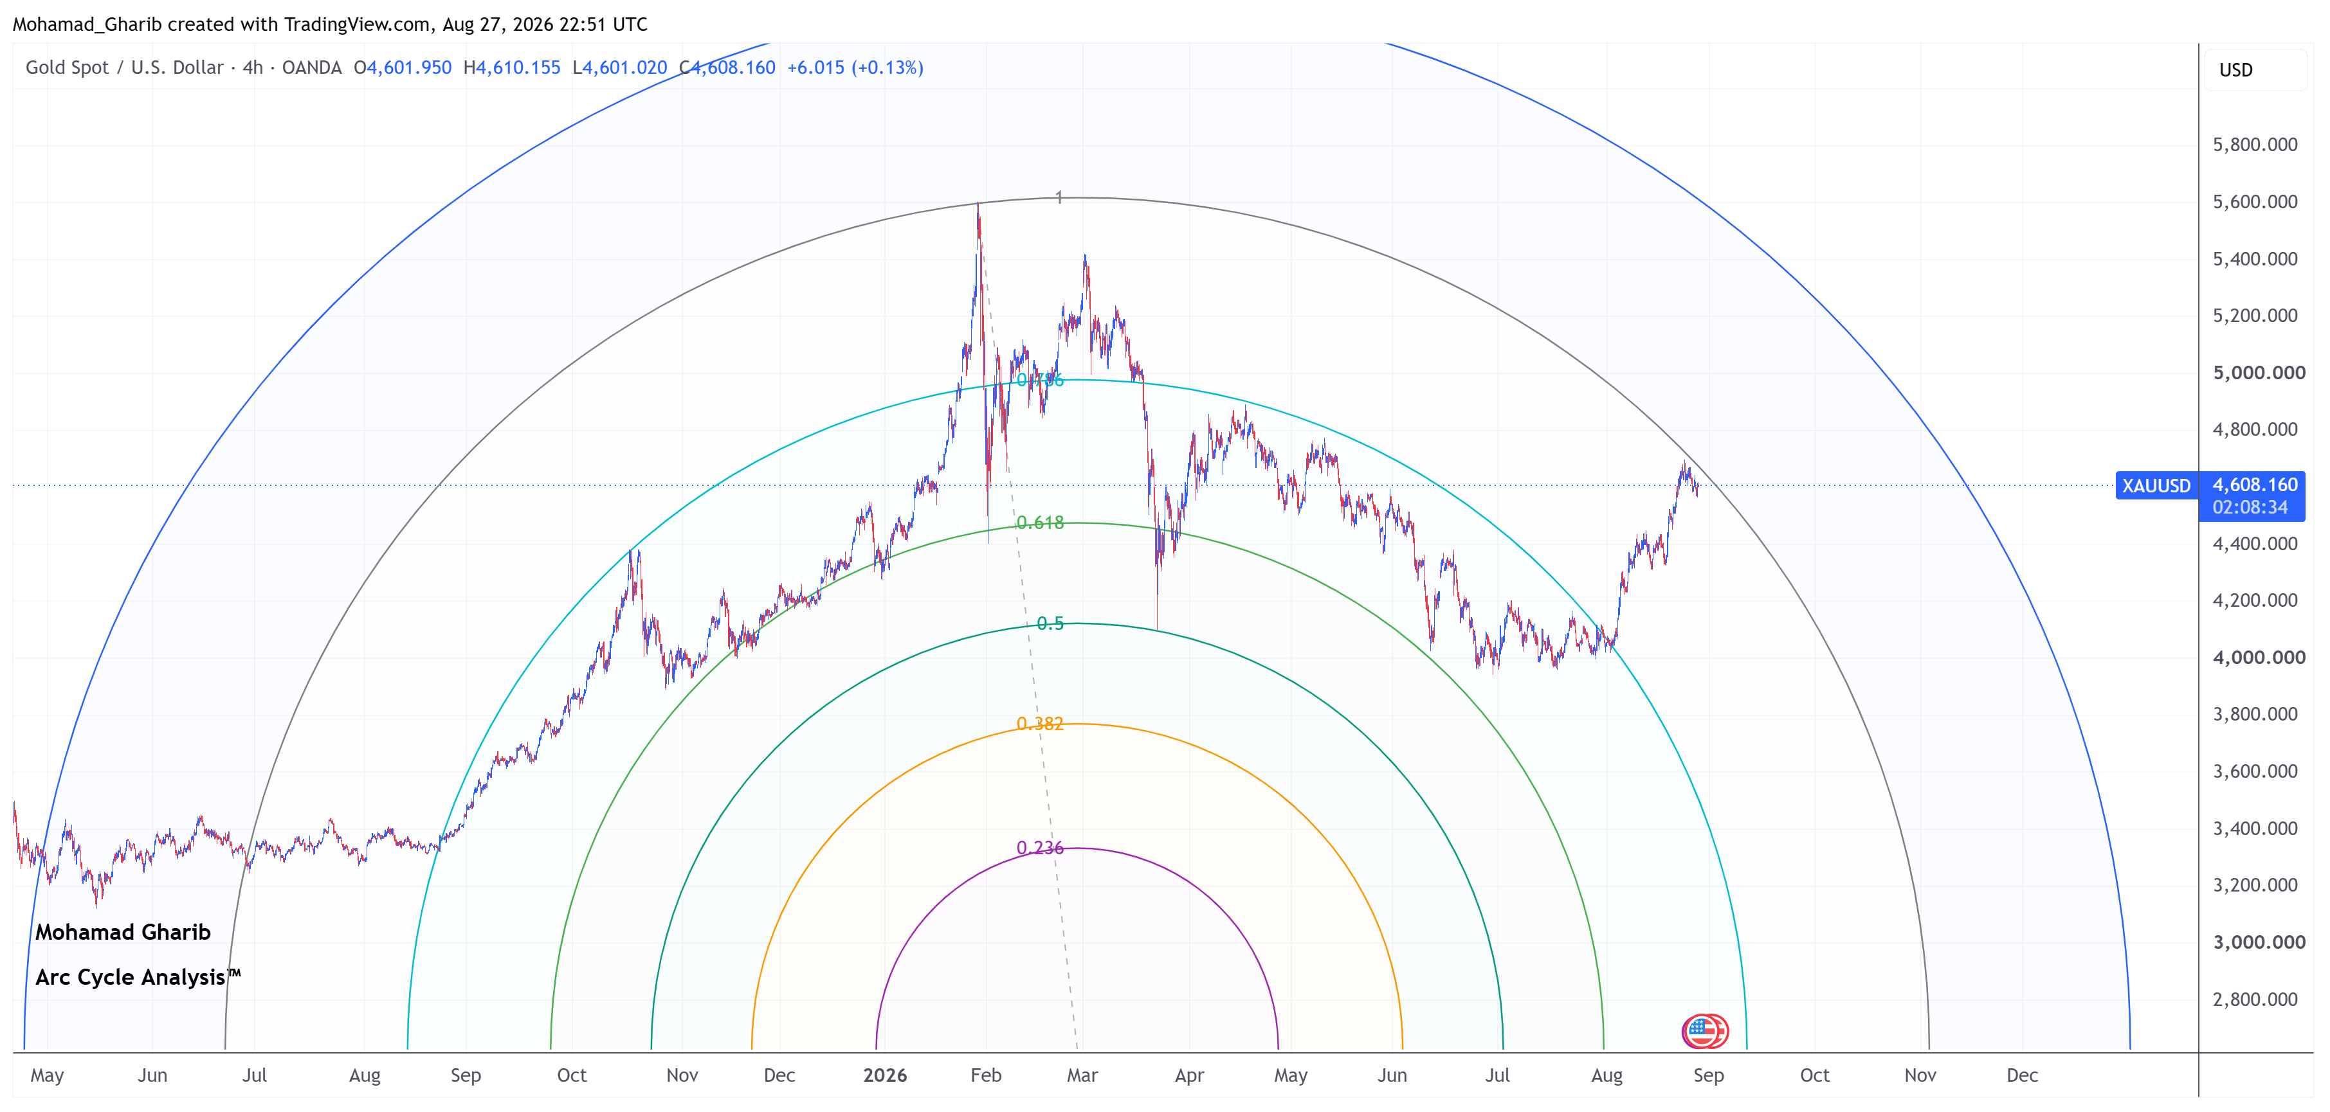
Task: Click the 4h timeframe in chart legend
Action: click(x=253, y=67)
